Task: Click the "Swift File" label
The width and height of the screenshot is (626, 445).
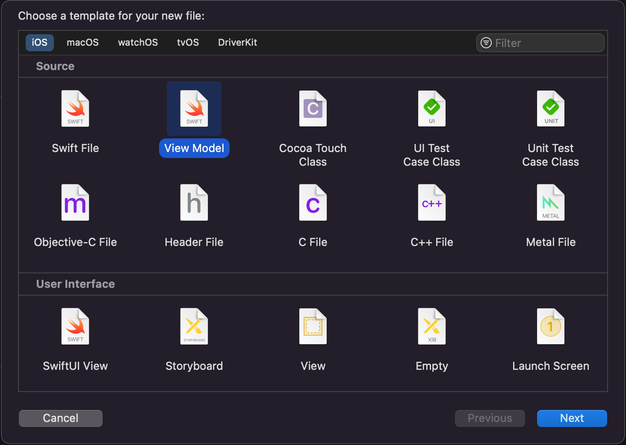Action: click(75, 148)
